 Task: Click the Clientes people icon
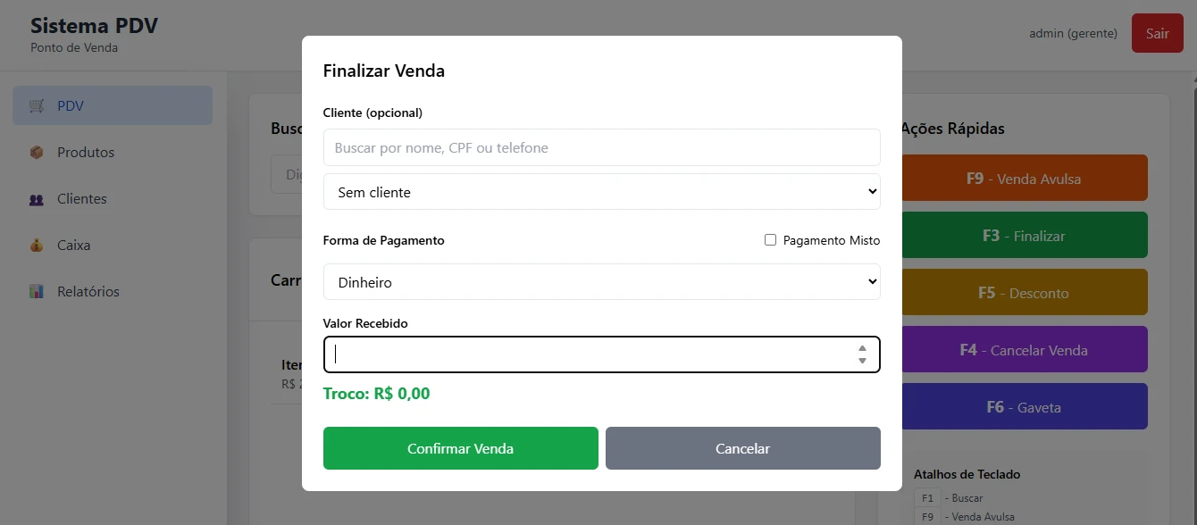tap(37, 199)
